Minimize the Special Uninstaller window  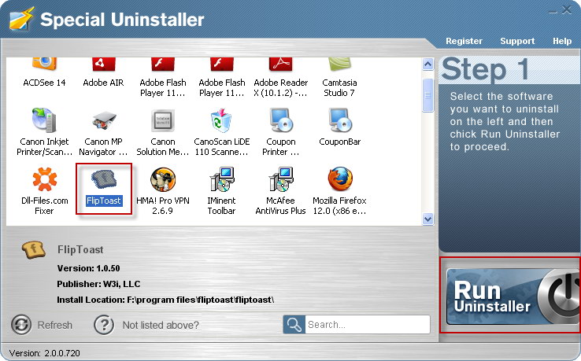pyautogui.click(x=553, y=12)
